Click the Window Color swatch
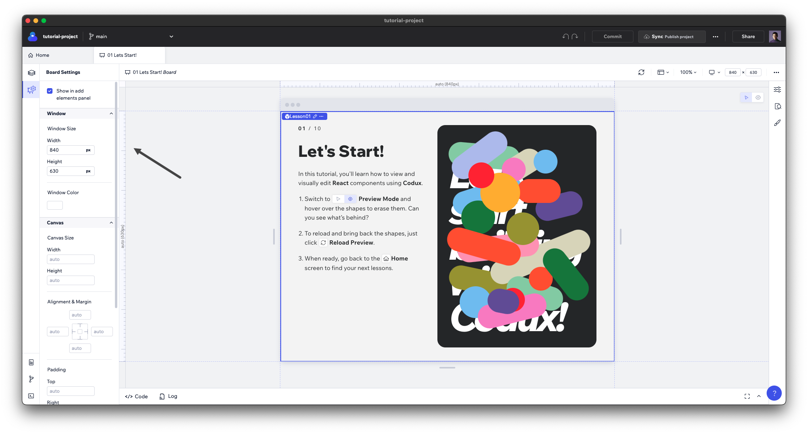 tap(55, 205)
